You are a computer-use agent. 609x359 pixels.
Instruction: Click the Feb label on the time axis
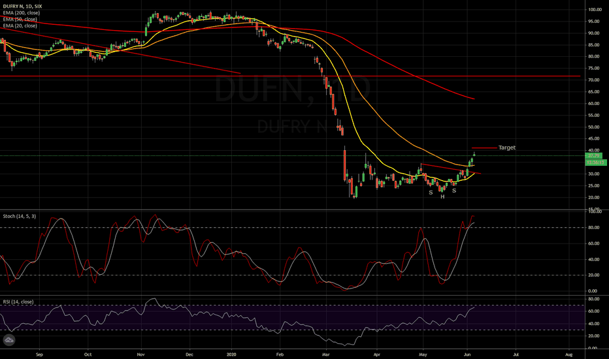click(280, 354)
